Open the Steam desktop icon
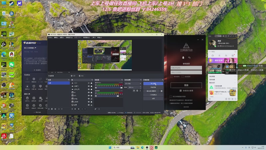 tap(12, 4)
